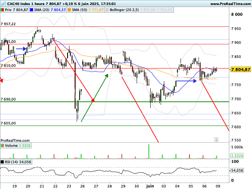Click the orange SMA (50) color swatch
This screenshot has width=252, height=189.
pyautogui.click(x=70, y=10)
